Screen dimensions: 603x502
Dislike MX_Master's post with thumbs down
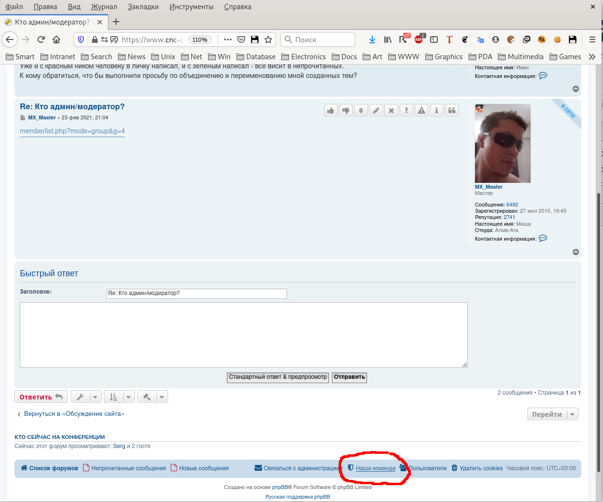click(x=346, y=110)
